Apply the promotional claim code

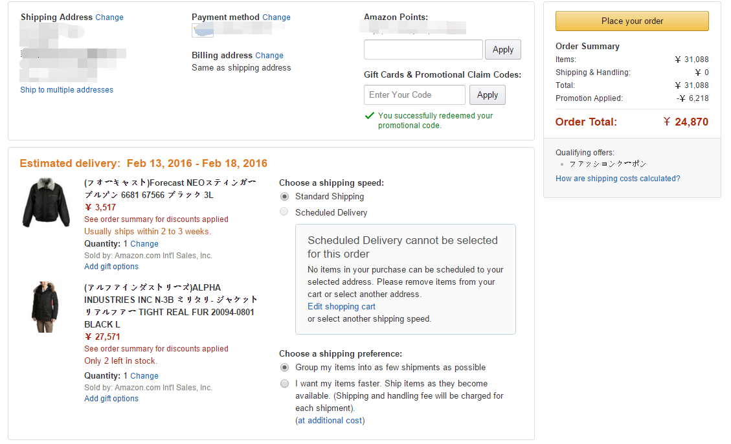click(487, 94)
